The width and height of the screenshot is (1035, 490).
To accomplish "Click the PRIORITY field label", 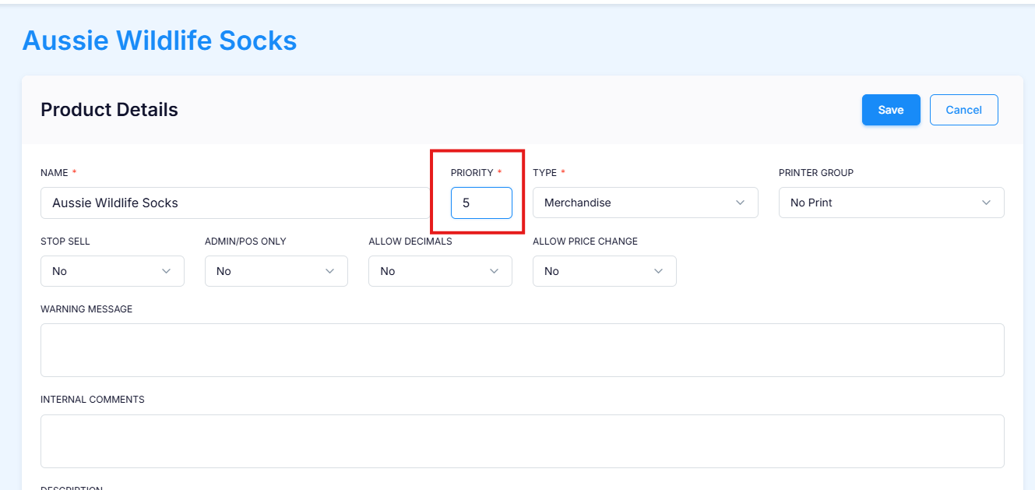I will pos(472,173).
